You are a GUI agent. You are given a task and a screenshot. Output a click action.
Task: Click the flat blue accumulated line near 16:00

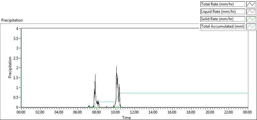(172, 93)
